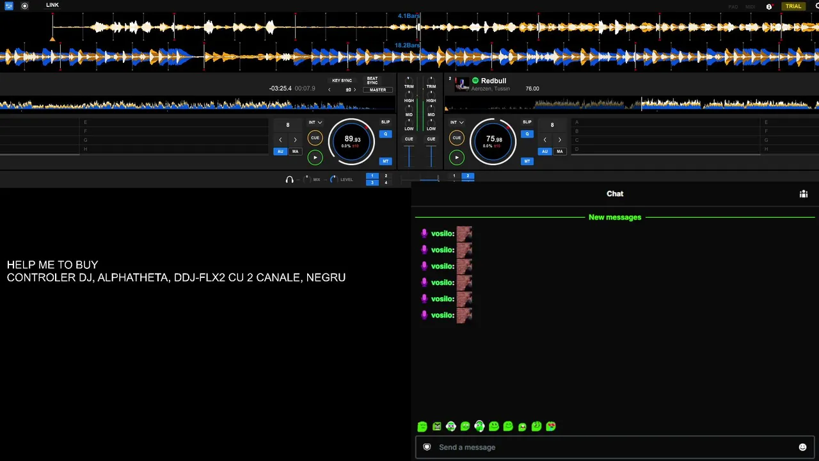Screen dimensions: 819x461
Task: Select the sixth green smiling emote
Action: click(x=494, y=426)
